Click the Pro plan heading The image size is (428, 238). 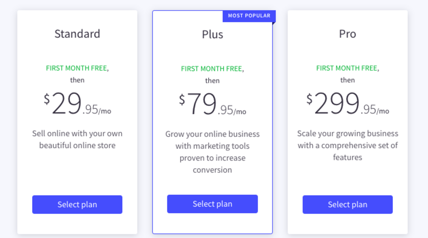click(348, 34)
